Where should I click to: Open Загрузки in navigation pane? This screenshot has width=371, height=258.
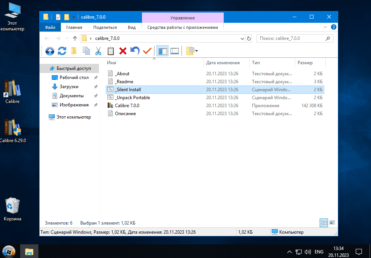(x=70, y=87)
